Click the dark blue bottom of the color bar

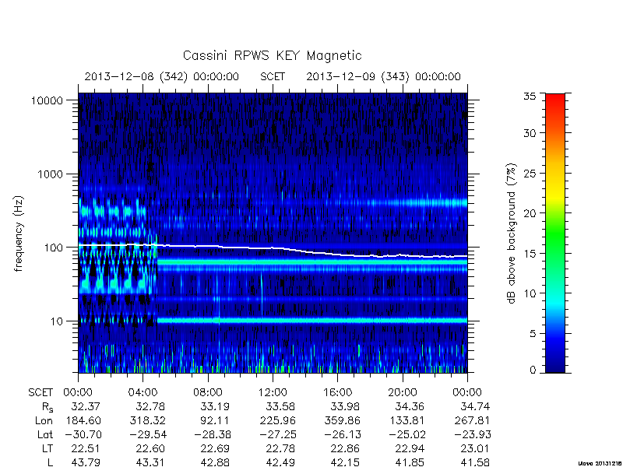click(x=555, y=367)
